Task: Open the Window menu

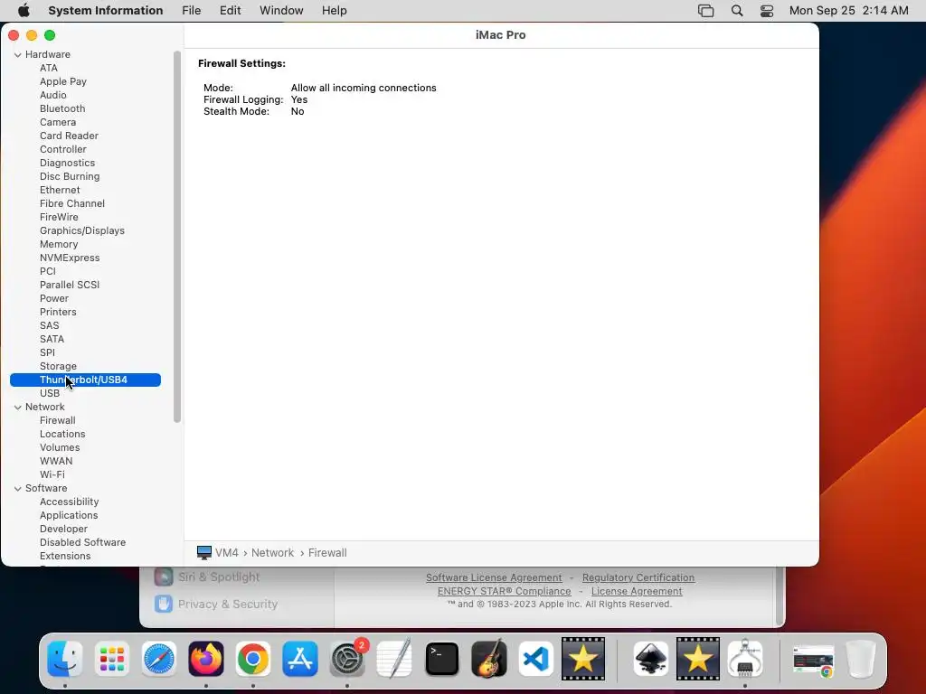Action: (282, 11)
